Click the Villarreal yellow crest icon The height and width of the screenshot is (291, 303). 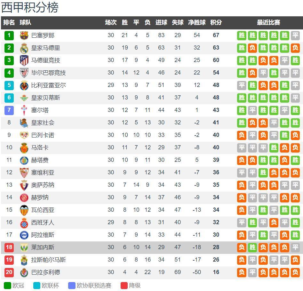24,85
